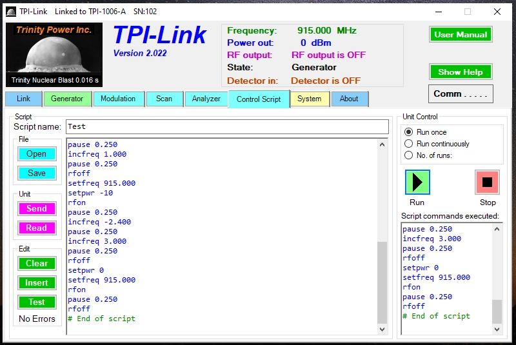Click the green Run play icon

[x=417, y=182]
